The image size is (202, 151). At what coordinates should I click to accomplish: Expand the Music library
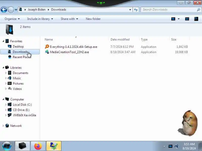tap(6, 78)
